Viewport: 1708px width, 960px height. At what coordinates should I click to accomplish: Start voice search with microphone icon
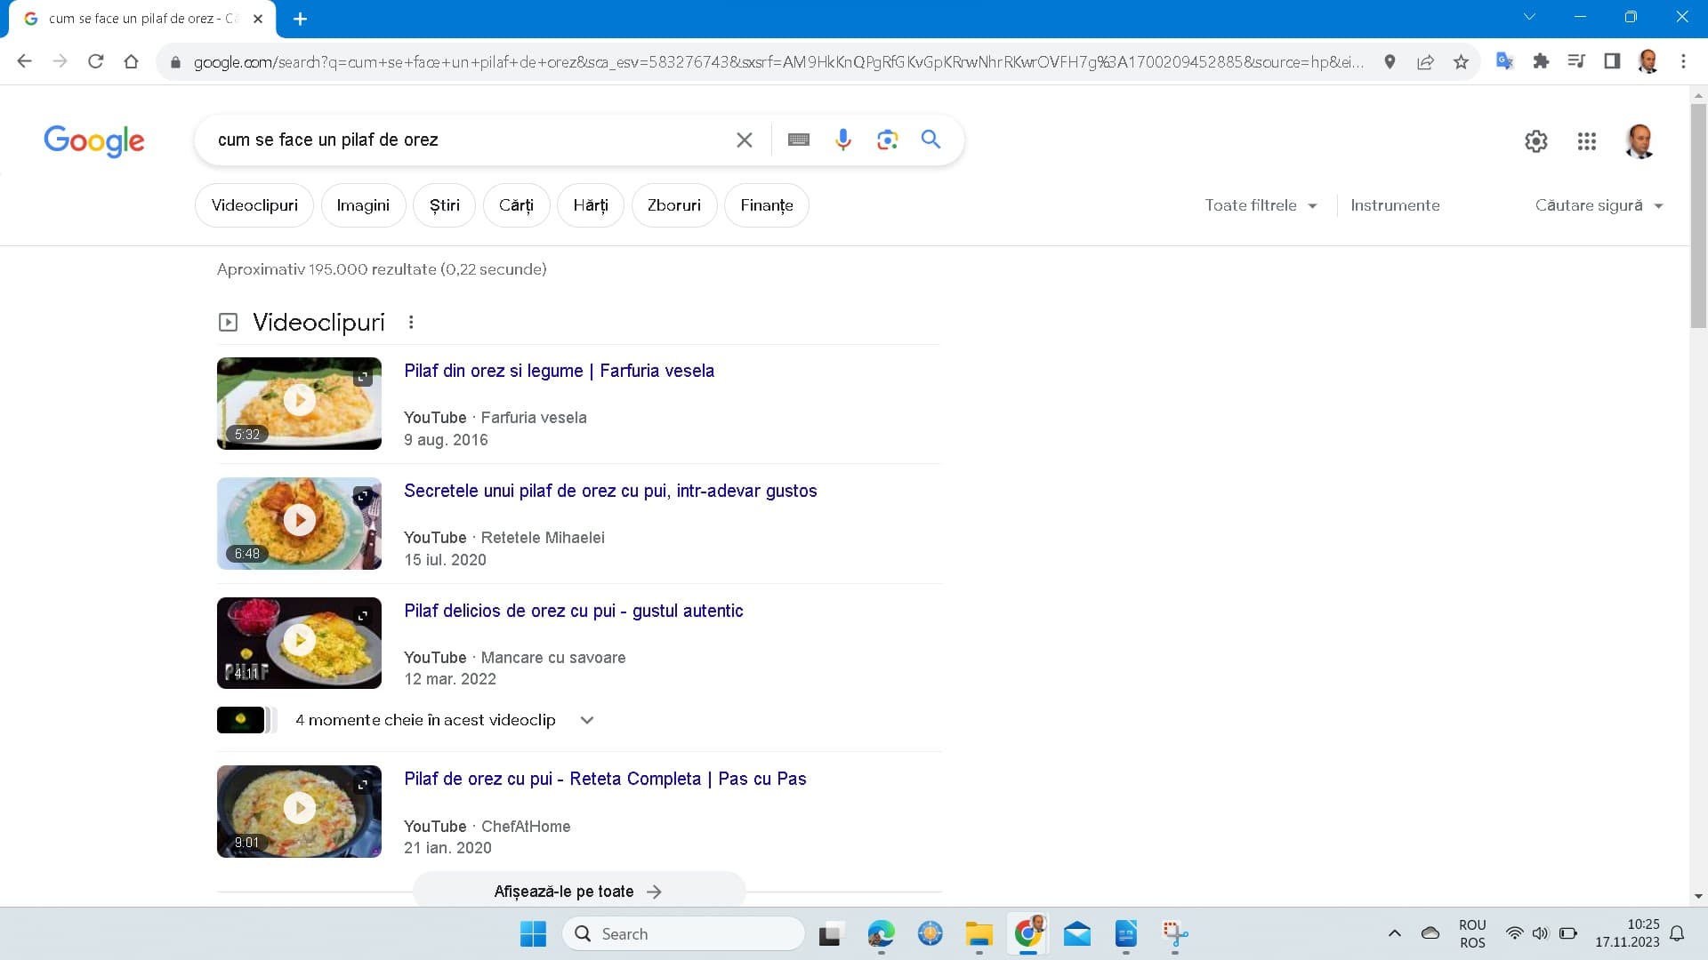coord(842,140)
